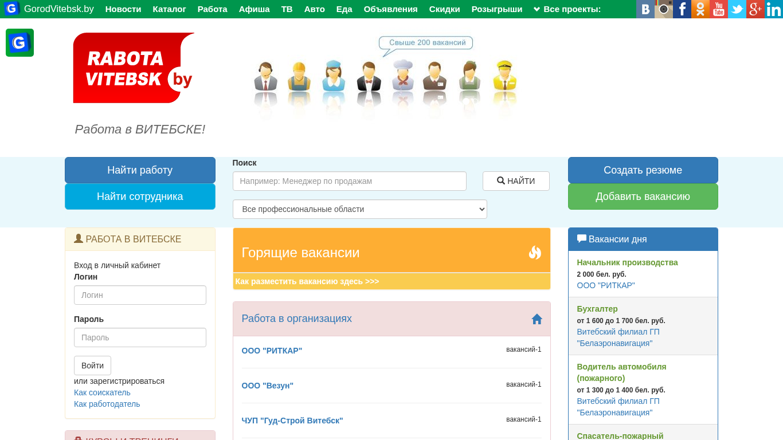Click the Найти работу button
783x440 pixels.
pyautogui.click(x=140, y=170)
